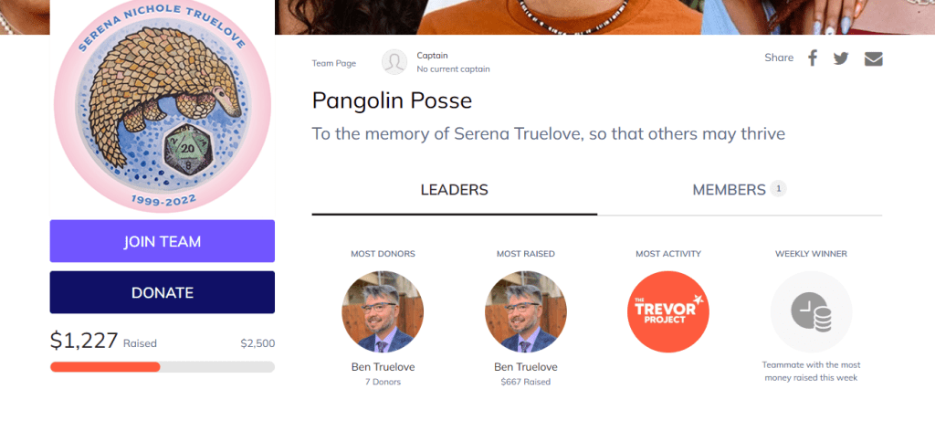Click the Weekly Winner clock-and-coins icon
This screenshot has width=935, height=421.
pos(811,312)
